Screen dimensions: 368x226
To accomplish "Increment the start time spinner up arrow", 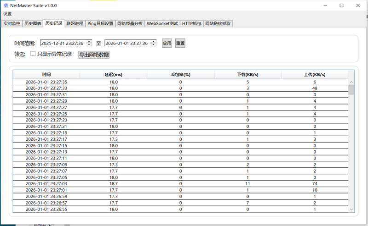I will click(x=89, y=41).
